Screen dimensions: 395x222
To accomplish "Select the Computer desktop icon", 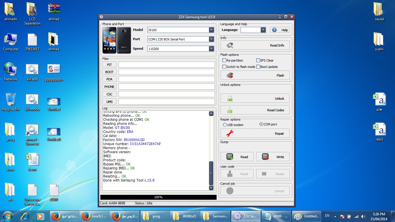I will [11, 42].
